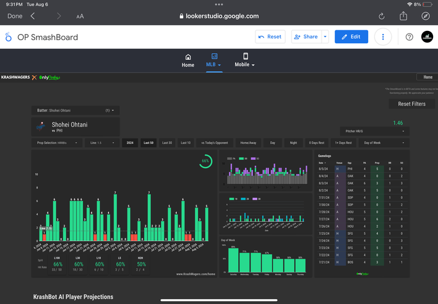Select the 8/5/24 gamelog date cell
Viewport: 438px width, 304px height.
point(323,169)
